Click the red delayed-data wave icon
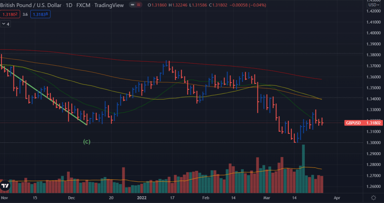 [139, 5]
